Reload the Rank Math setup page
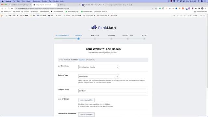208x117 pixels. (x=9, y=8)
